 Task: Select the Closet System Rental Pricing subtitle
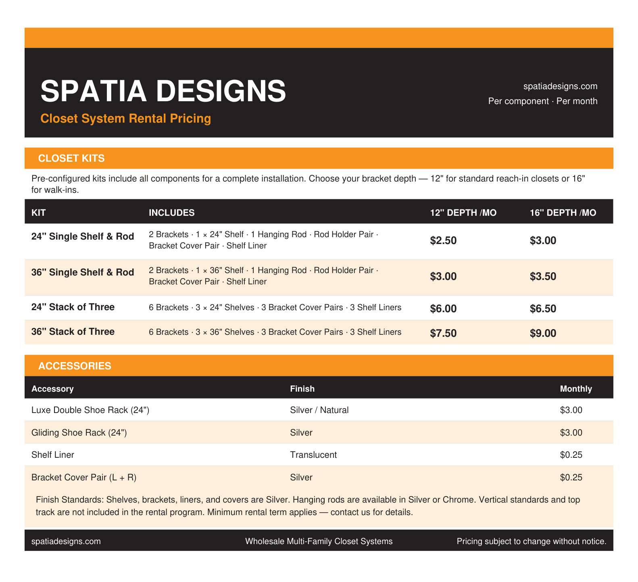click(x=125, y=119)
